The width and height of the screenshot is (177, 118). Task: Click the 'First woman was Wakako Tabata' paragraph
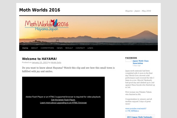pyautogui.click(x=138, y=93)
